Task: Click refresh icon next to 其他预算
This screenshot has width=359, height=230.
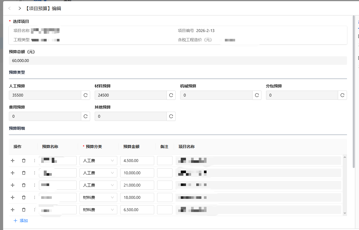Action: [171, 116]
